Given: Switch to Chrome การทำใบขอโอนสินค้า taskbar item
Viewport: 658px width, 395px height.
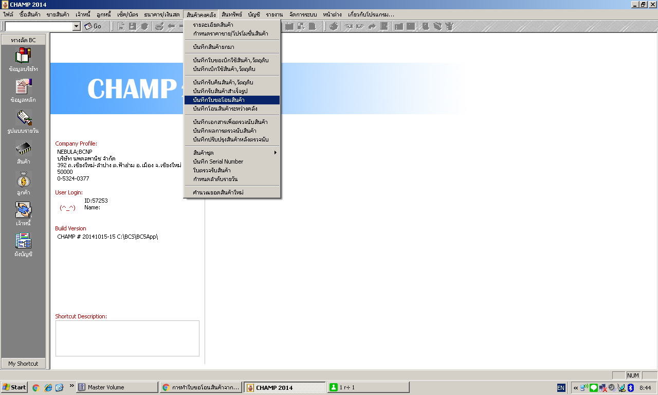Looking at the screenshot, I should (200, 387).
